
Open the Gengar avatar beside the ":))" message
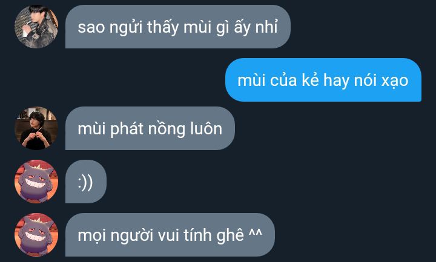click(36, 182)
